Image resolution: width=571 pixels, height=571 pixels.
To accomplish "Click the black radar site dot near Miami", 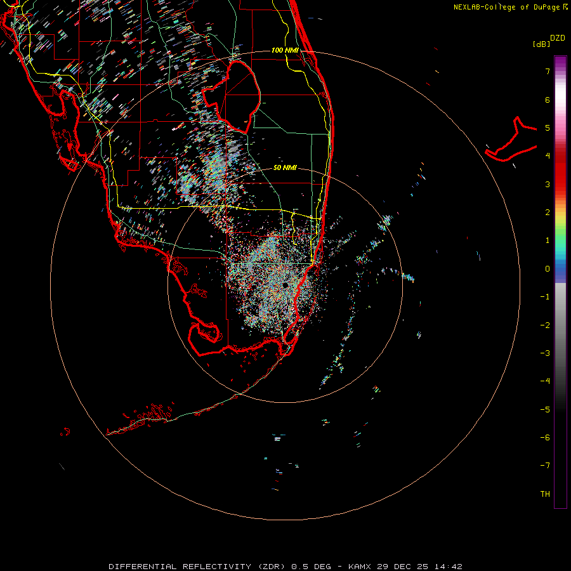I will click(x=285, y=285).
